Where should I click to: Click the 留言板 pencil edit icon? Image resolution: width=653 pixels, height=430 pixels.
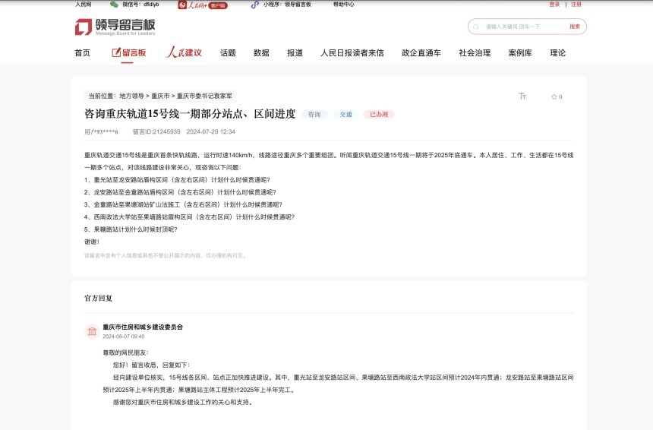pos(116,52)
